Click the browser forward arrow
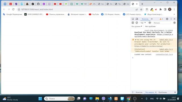Viewport: 182px width, 102px height. 9,9
